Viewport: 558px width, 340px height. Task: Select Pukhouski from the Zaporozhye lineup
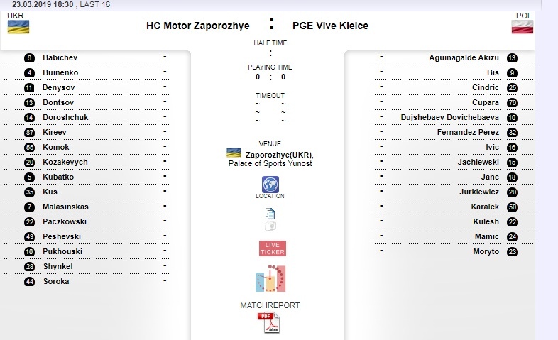62,251
